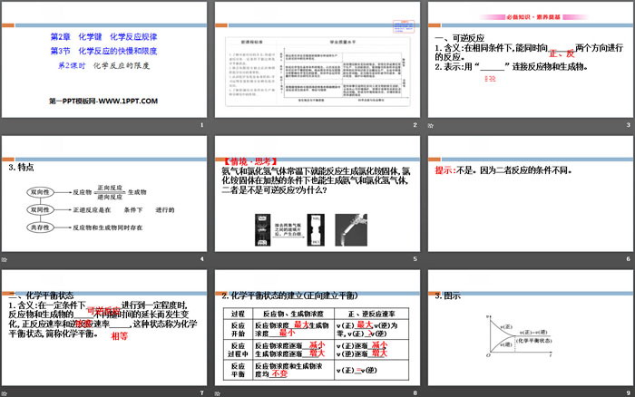Click the animation star icon under slide 8
Viewport: 635px width, 397px height.
click(218, 393)
